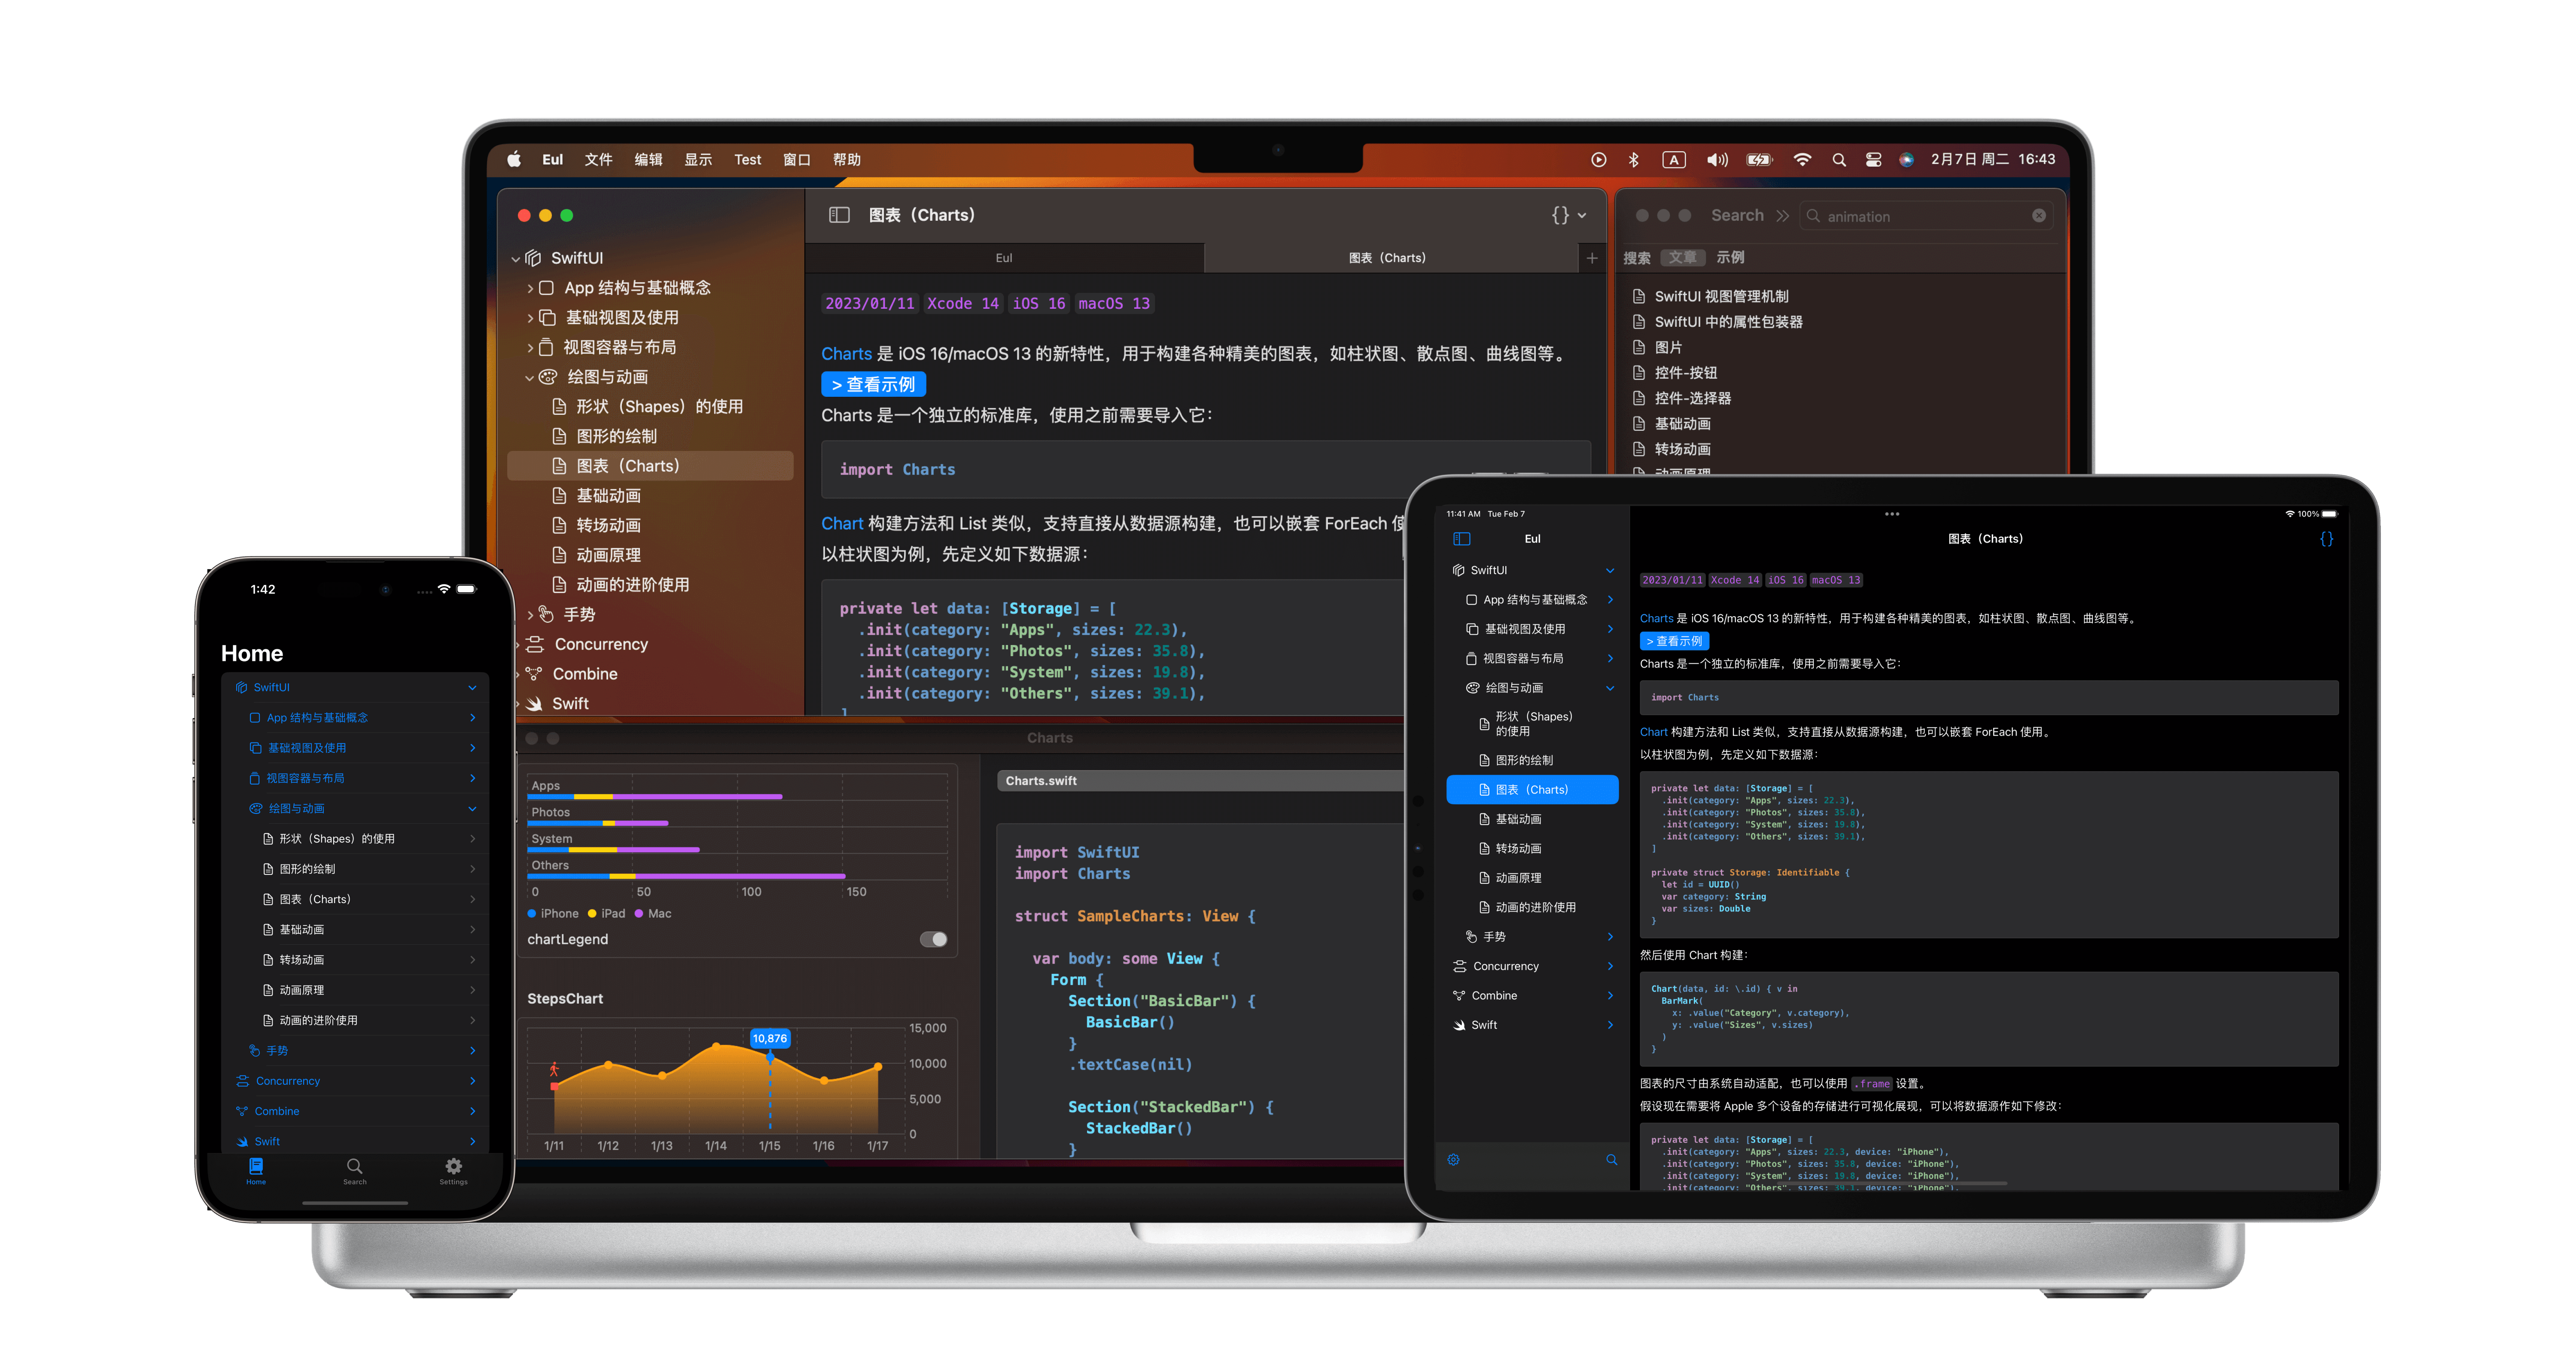Open the 帮助 menu in the menu bar
Screen dimensions: 2576x1360
[846, 160]
